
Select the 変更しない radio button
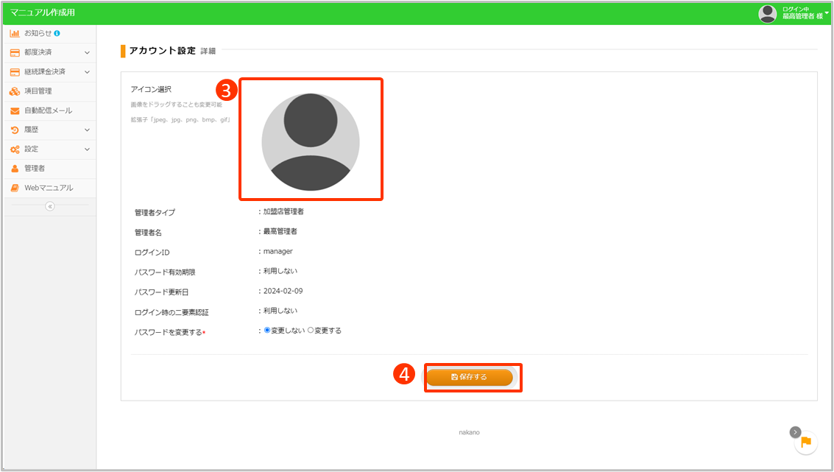[x=267, y=331]
